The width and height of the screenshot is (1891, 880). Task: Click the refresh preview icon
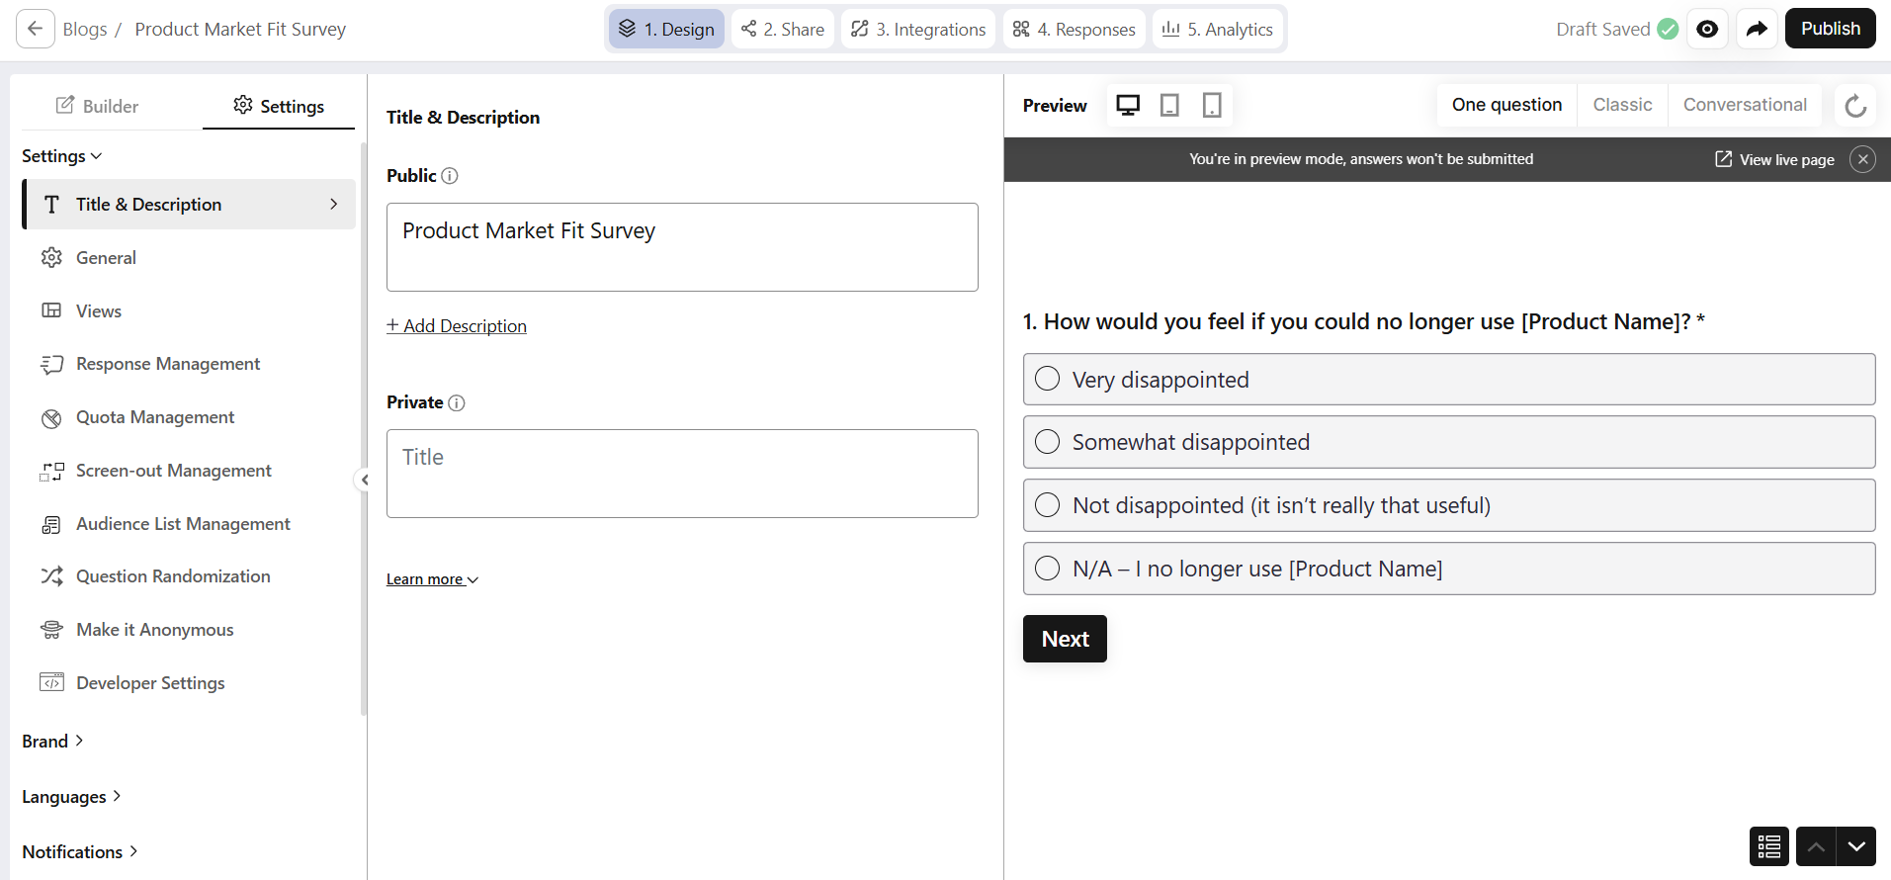click(x=1855, y=106)
